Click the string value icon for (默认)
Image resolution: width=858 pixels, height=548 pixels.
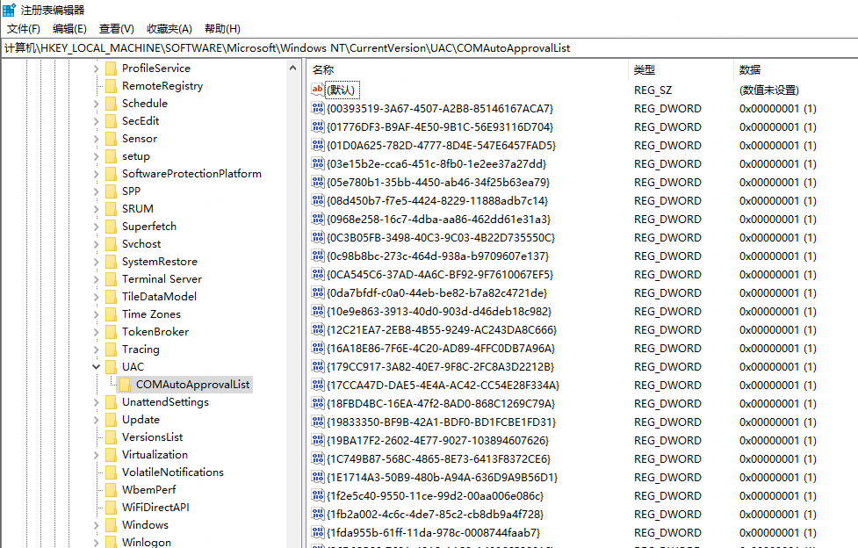pyautogui.click(x=318, y=90)
